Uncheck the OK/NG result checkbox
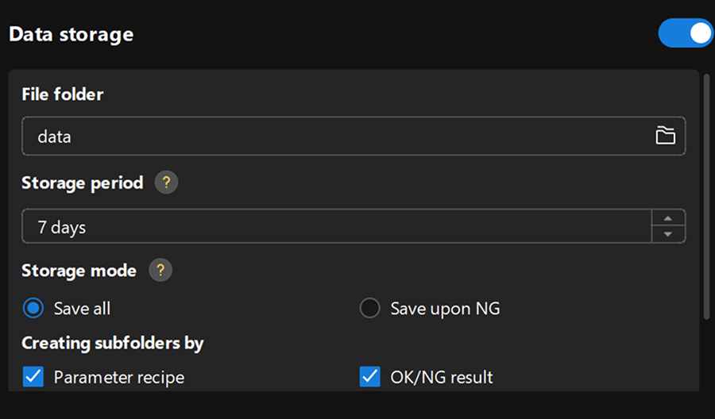 pyautogui.click(x=369, y=376)
